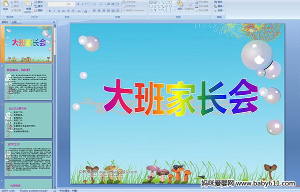Close the slide thumbnail pane
Image resolution: width=300 pixels, height=192 pixels.
(54, 22)
